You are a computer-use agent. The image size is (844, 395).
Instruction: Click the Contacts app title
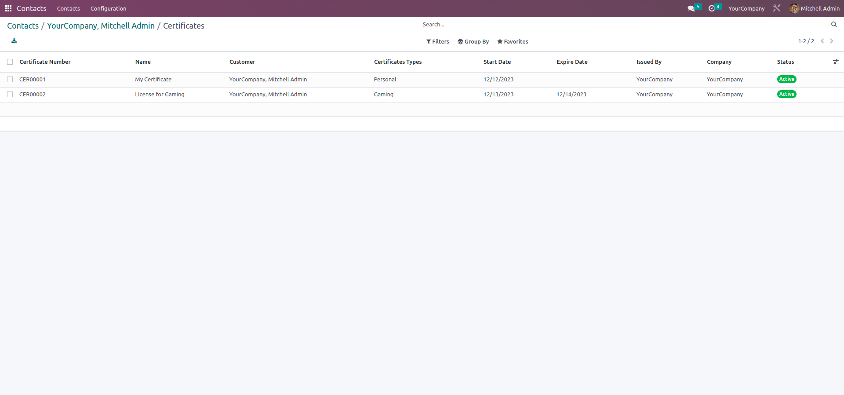point(32,8)
